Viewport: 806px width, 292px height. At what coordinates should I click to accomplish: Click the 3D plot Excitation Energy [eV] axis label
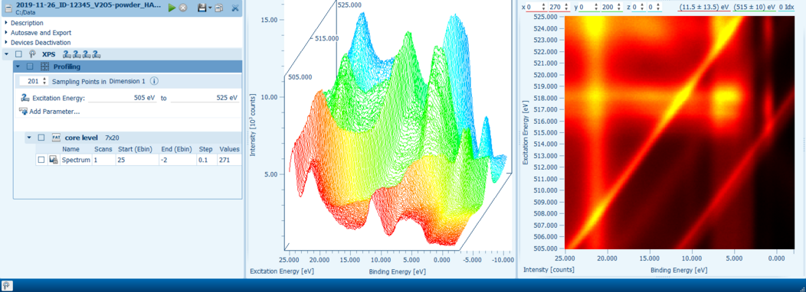(282, 271)
